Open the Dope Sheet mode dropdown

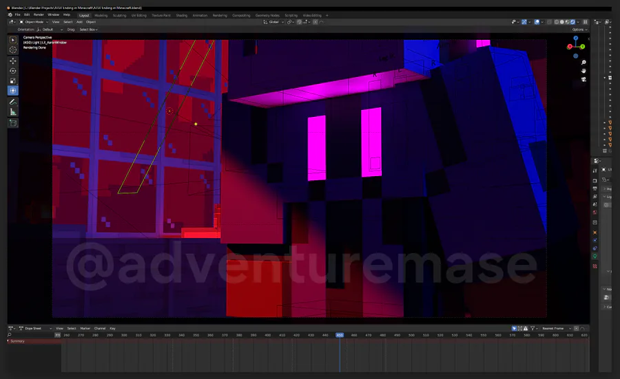[x=36, y=329]
